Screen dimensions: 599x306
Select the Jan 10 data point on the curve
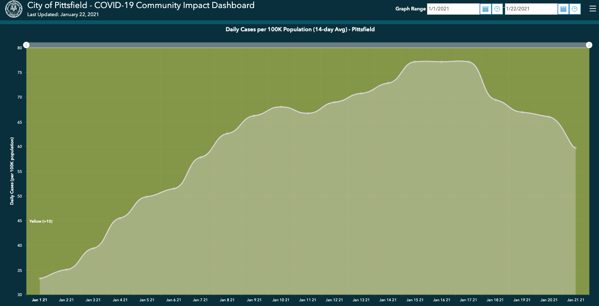point(281,107)
